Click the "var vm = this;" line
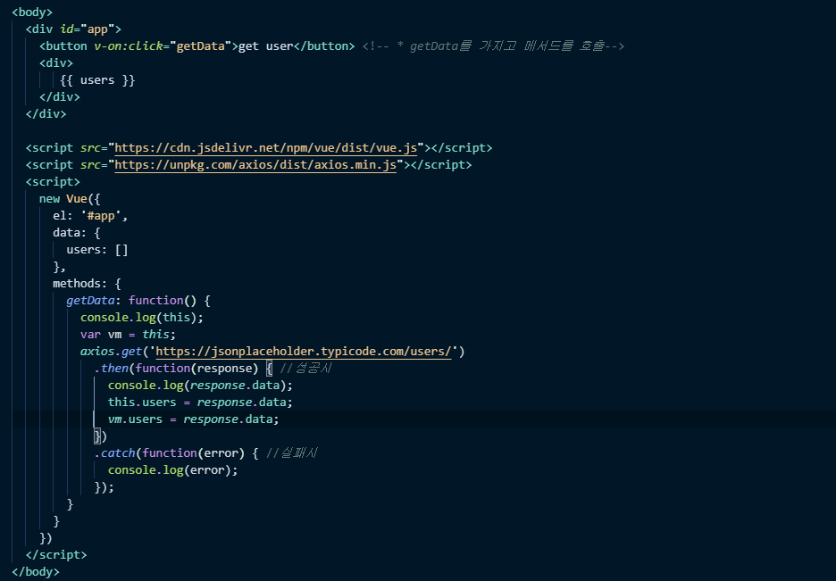The height and width of the screenshot is (581, 836). [x=128, y=335]
